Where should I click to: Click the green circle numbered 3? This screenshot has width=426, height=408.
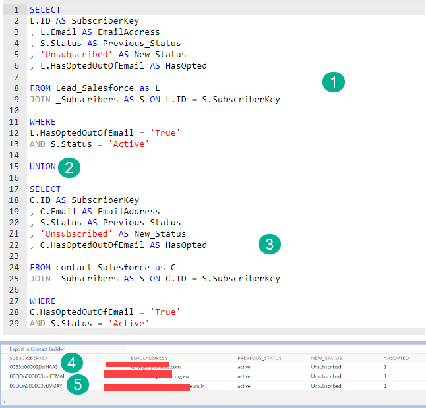[269, 245]
